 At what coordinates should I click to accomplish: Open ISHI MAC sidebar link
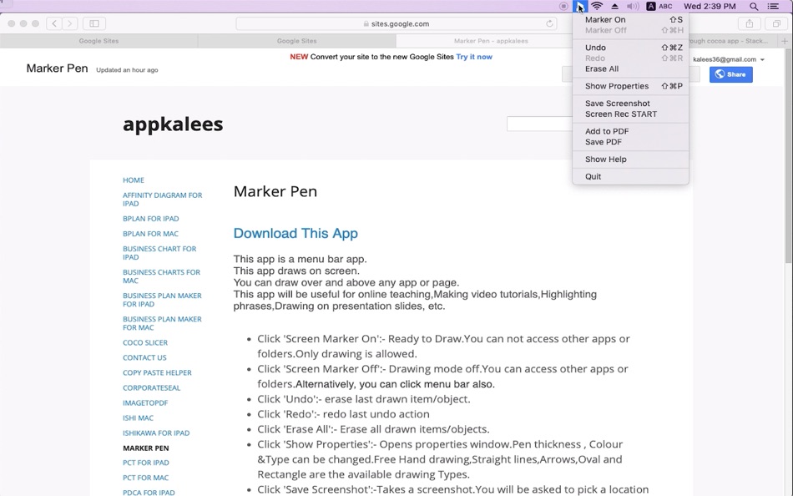click(138, 418)
